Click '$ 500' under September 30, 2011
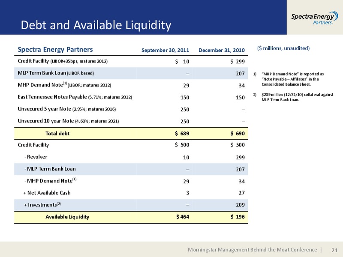 (182, 145)
